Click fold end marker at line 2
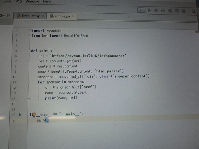199x149 pixels. 30,36
